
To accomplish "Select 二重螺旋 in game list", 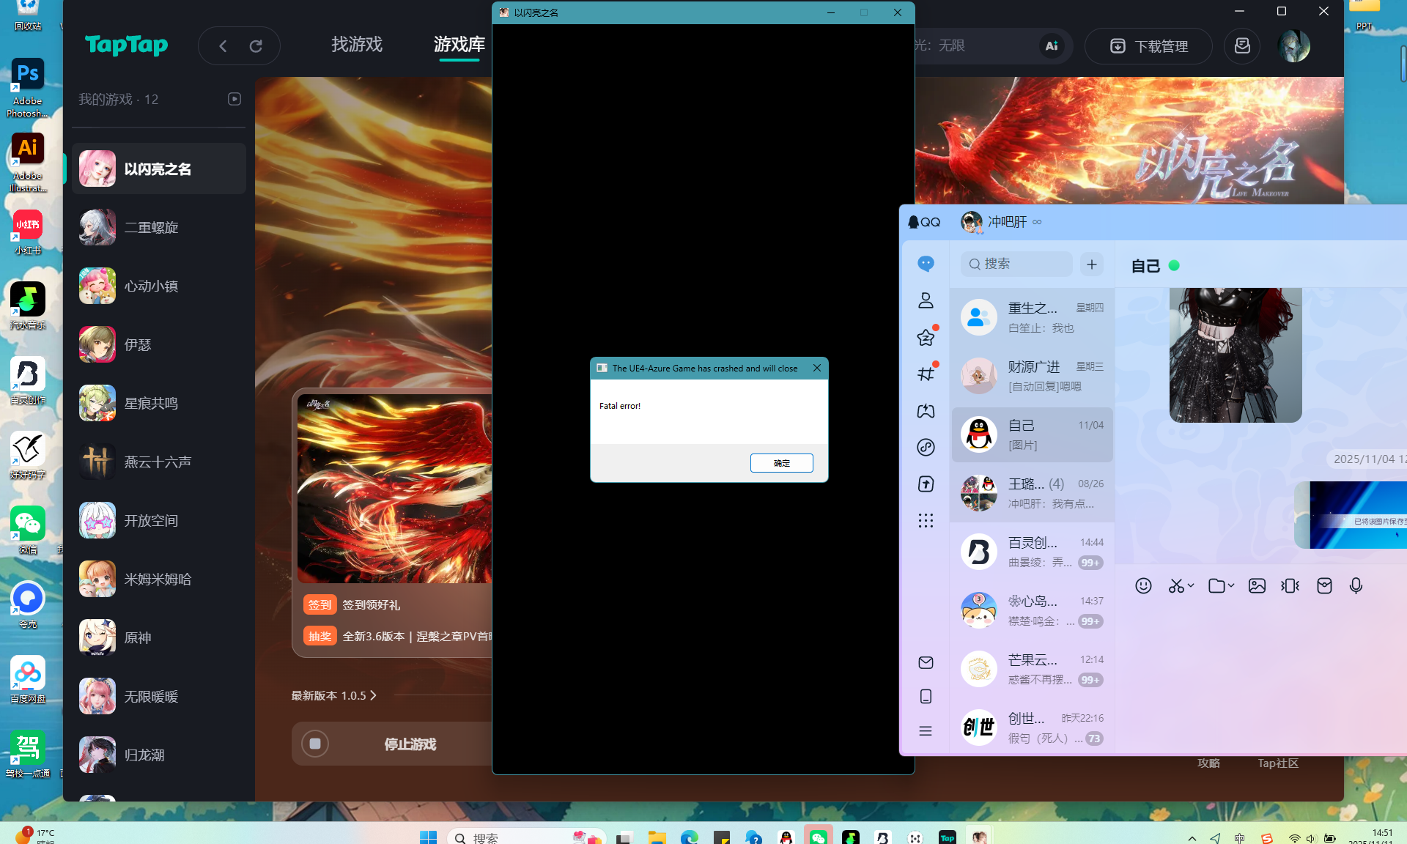I will tap(159, 227).
